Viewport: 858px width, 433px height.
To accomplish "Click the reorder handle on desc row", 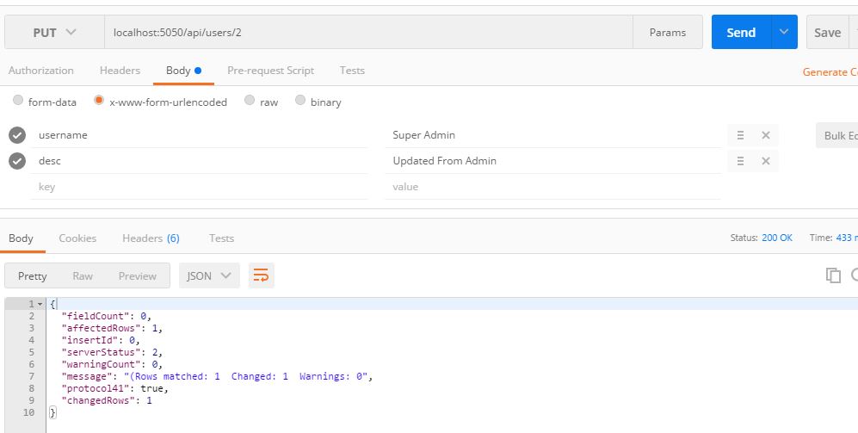I will pos(740,161).
